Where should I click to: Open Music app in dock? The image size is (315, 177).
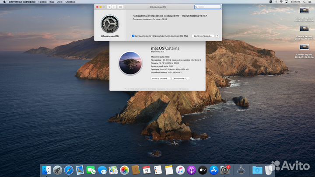pyautogui.click(x=180, y=170)
